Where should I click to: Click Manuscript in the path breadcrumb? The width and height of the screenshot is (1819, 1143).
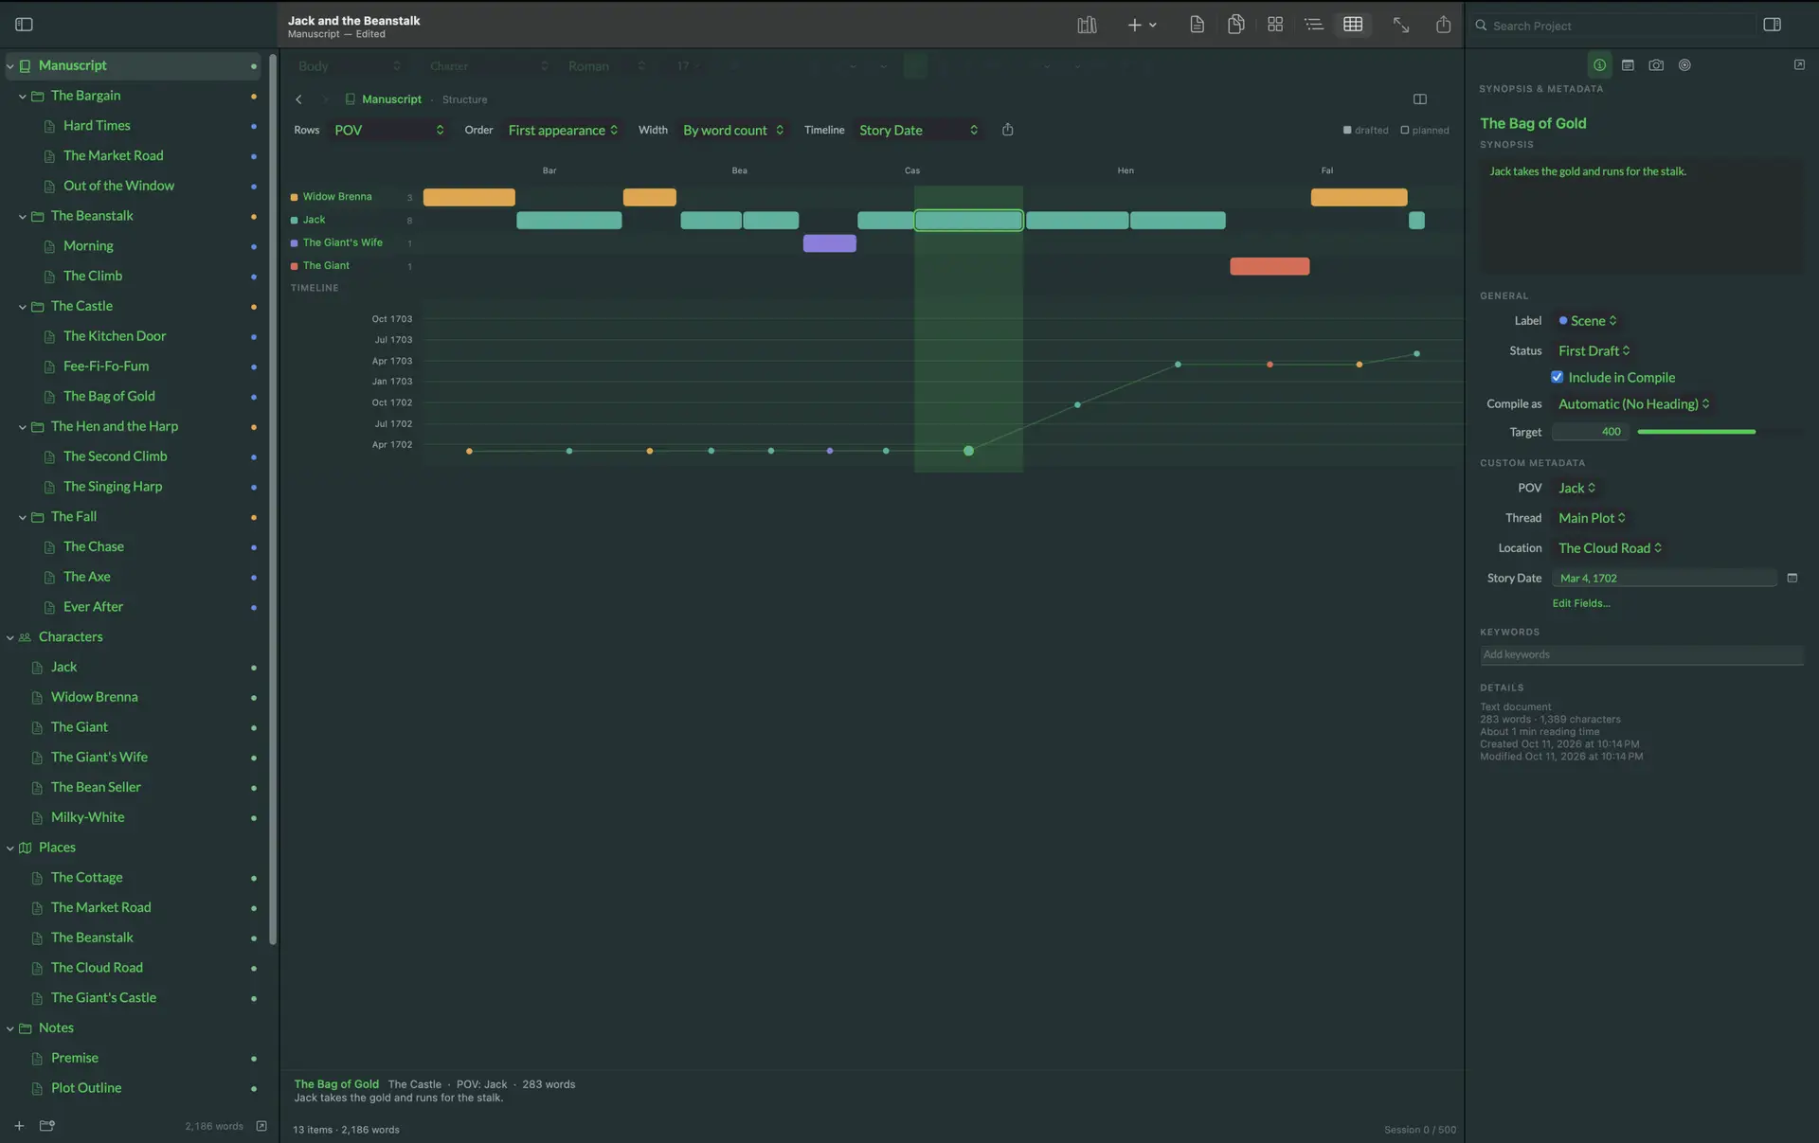pyautogui.click(x=391, y=99)
